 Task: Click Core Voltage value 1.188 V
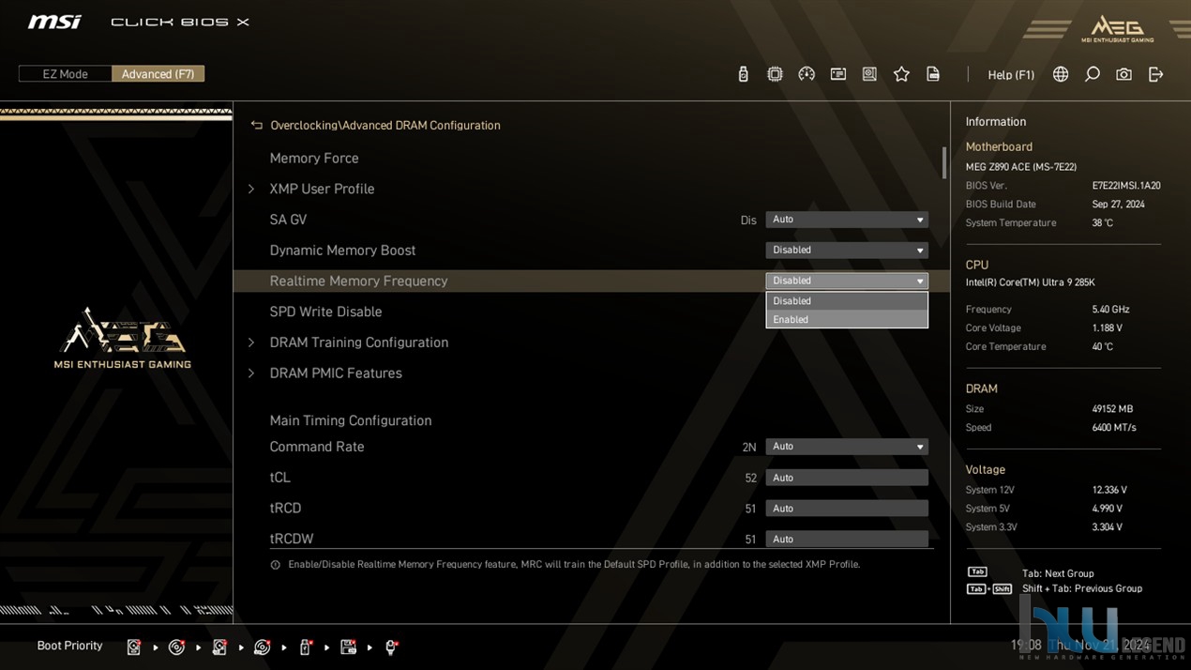click(1108, 328)
